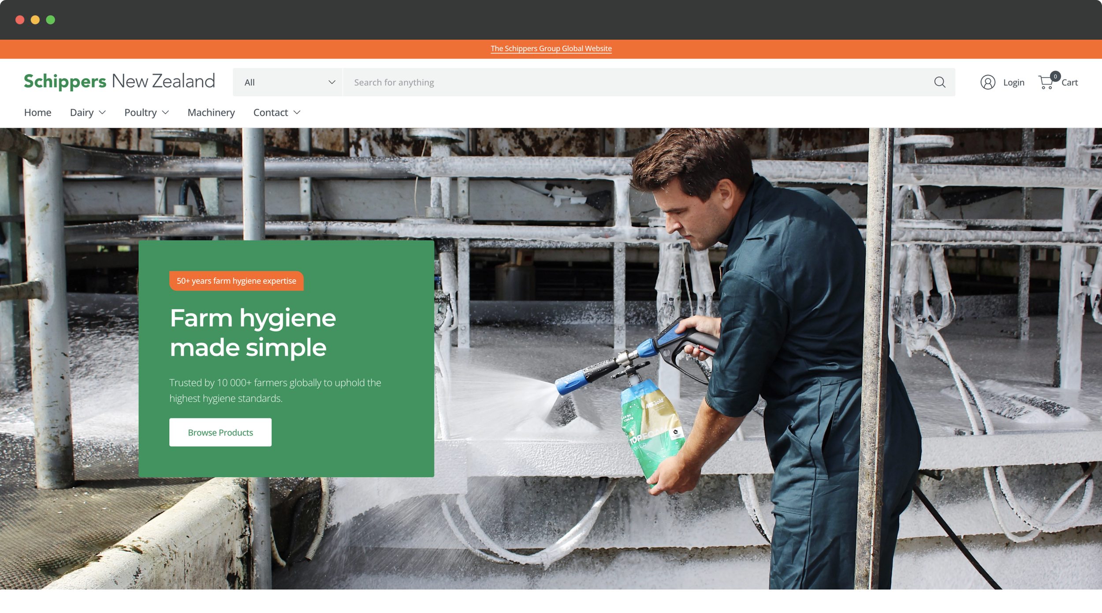Click the shopping cart icon
Image resolution: width=1102 pixels, height=613 pixels.
1046,83
